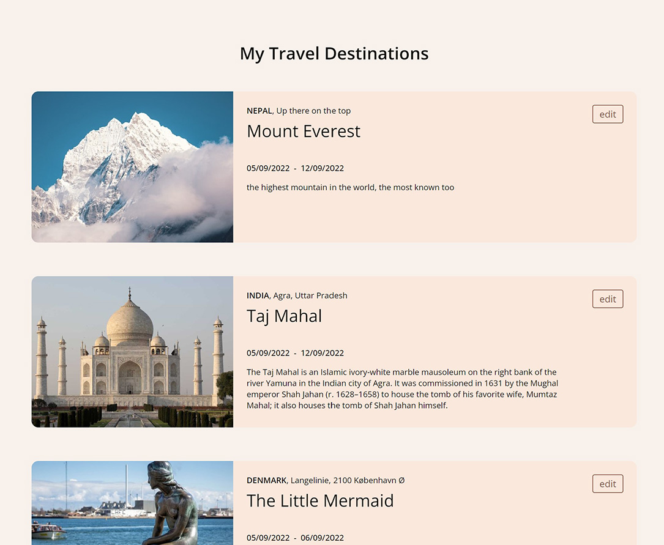The image size is (664, 545).
Task: Click the My Travel Destinations heading
Action: (x=334, y=53)
